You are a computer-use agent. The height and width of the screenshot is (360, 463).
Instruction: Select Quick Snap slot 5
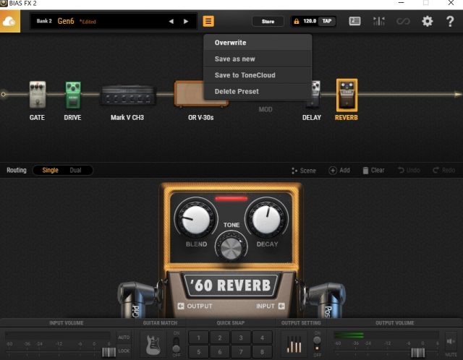pos(198,352)
